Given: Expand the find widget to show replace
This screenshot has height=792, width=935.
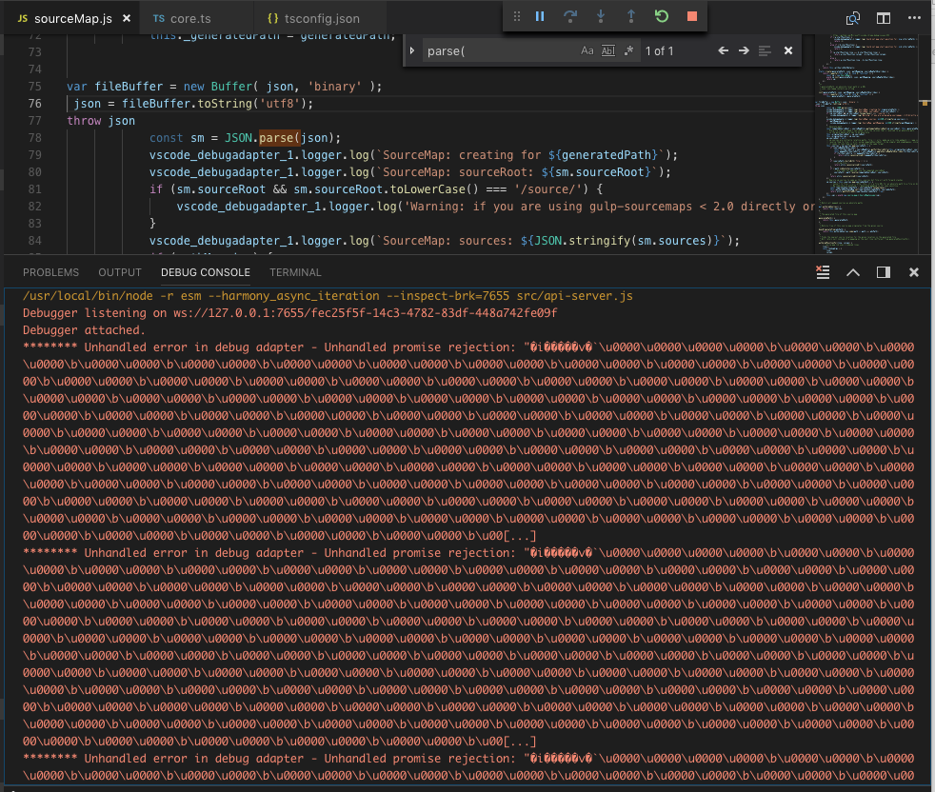Looking at the screenshot, I should click(x=412, y=50).
